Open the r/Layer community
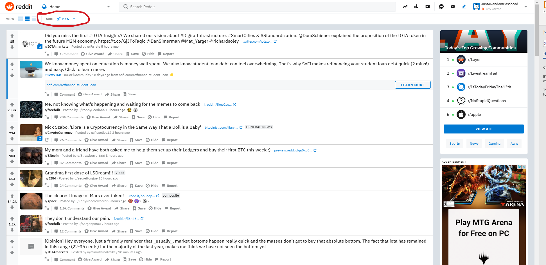This screenshot has height=265, width=546. tap(474, 59)
